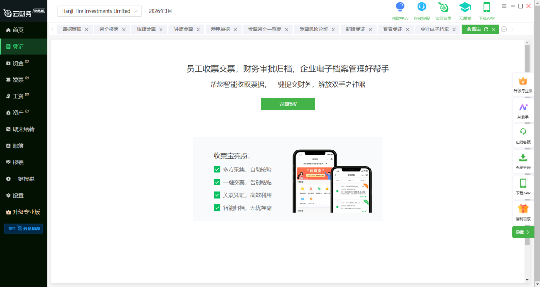Screen dimensions: 540x287
Task: Open the AI助手 floating icon
Action: pyautogui.click(x=523, y=107)
